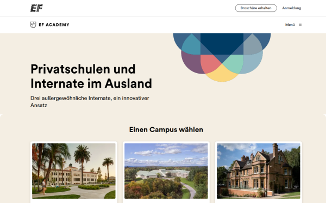Open the 'Menü' navigation
Image resolution: width=326 pixels, height=203 pixels.
click(290, 25)
